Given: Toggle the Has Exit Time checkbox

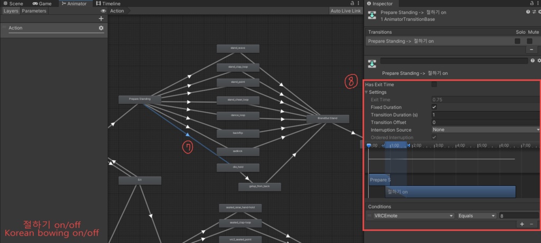Looking at the screenshot, I should point(434,84).
